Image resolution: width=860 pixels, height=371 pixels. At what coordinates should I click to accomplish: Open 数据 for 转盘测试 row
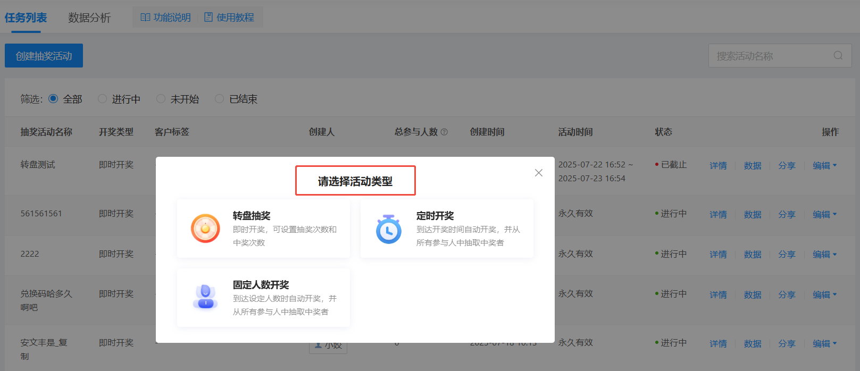point(753,165)
